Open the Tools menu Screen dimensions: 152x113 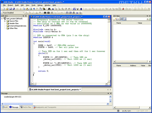point(33,5)
